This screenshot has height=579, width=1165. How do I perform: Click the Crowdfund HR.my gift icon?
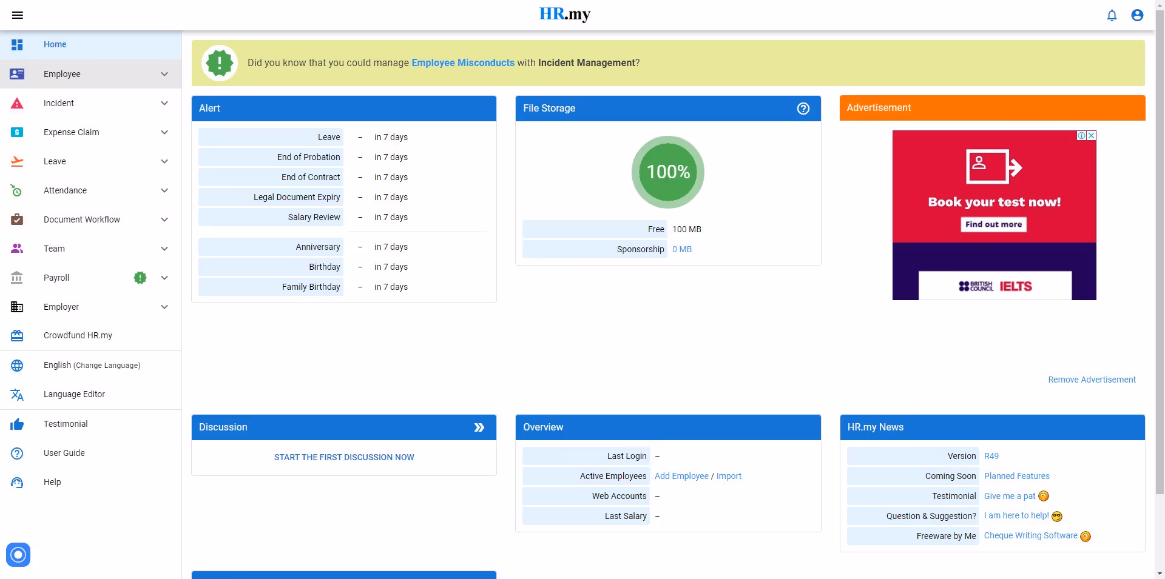17,335
